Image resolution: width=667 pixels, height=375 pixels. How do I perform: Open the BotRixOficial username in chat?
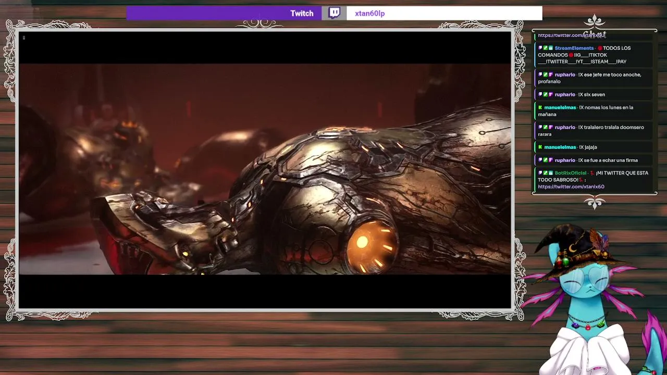pos(571,173)
